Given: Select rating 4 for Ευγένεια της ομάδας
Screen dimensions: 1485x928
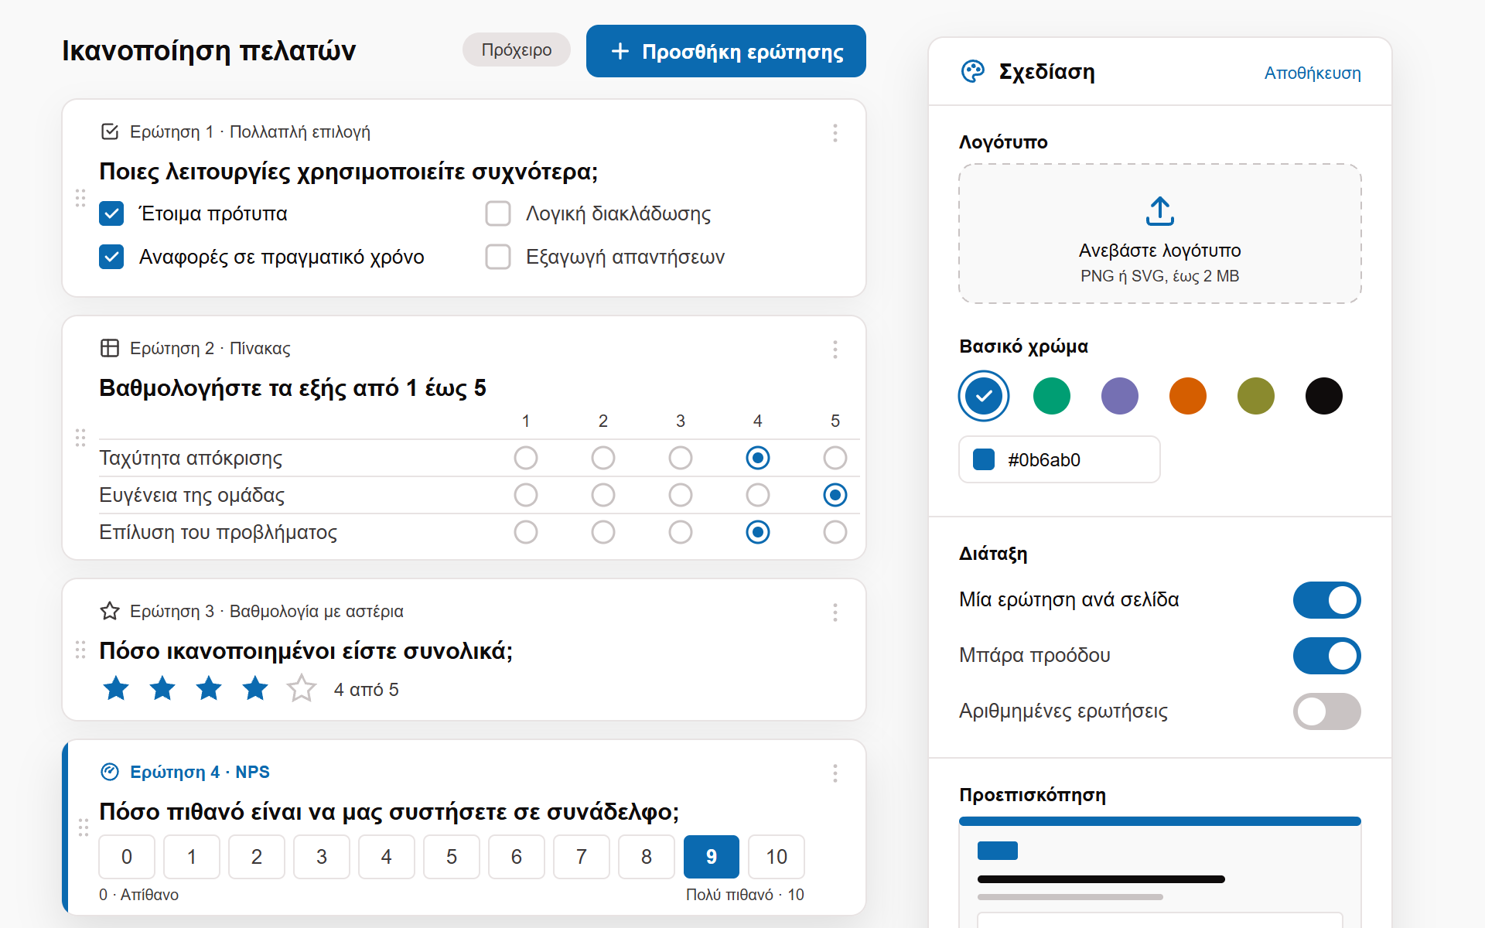Looking at the screenshot, I should click(758, 495).
